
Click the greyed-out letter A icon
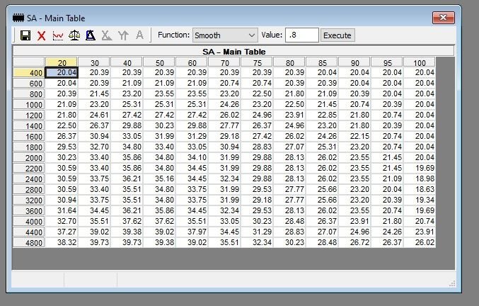[139, 35]
